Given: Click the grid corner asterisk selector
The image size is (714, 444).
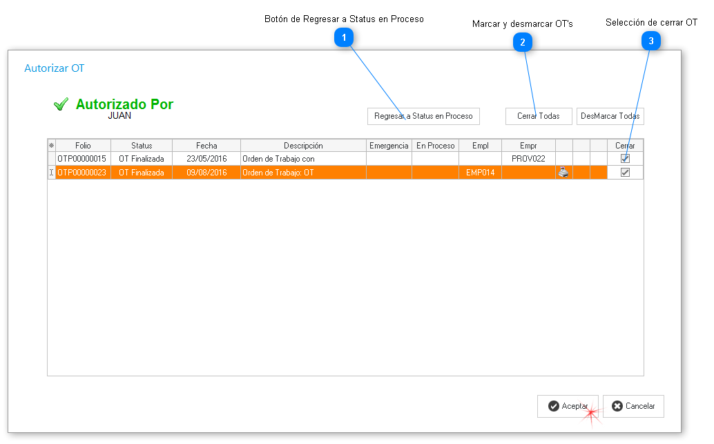Looking at the screenshot, I should pyautogui.click(x=51, y=146).
